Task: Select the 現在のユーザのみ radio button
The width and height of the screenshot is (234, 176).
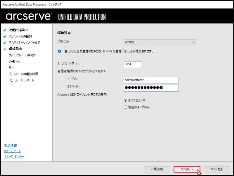Action: click(125, 107)
